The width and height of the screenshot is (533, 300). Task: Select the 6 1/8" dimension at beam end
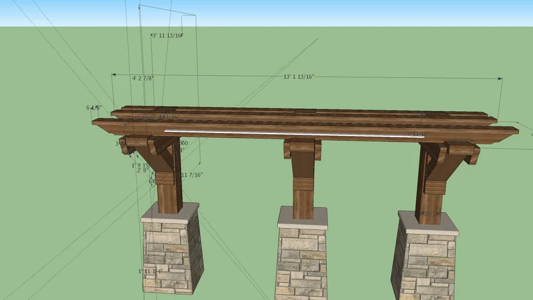coord(94,108)
